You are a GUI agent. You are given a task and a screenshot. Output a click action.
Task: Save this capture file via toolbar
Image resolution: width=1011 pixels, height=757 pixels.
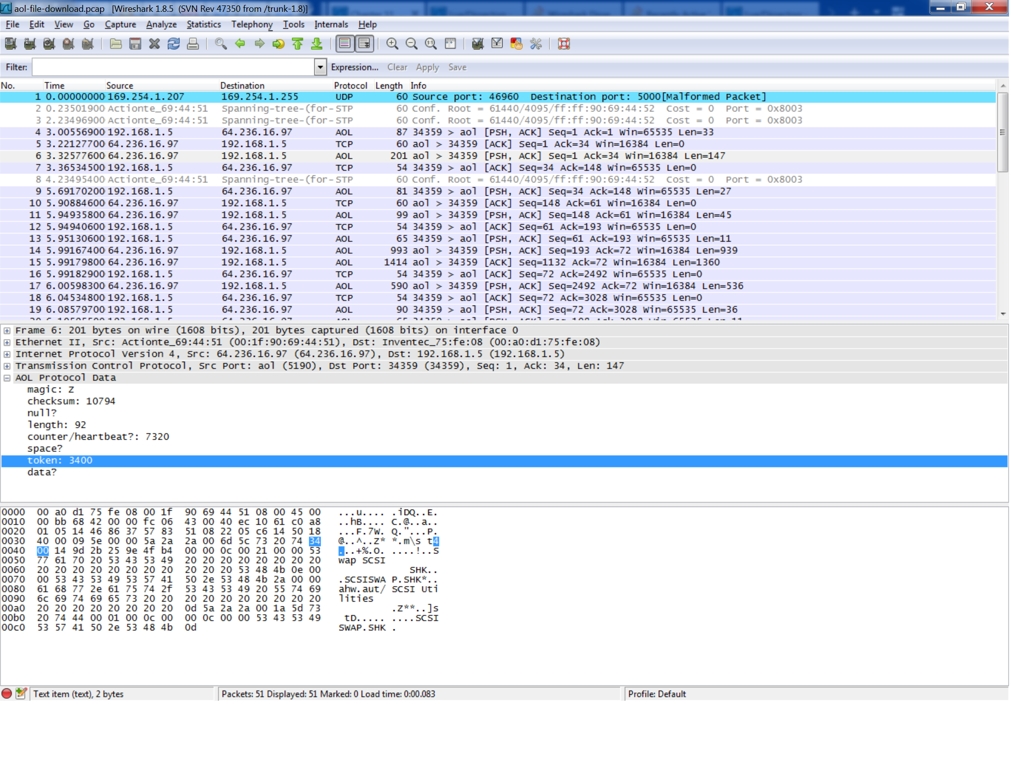[135, 44]
